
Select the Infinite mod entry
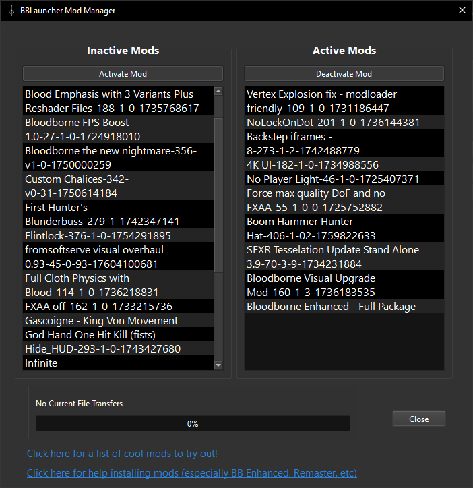pyautogui.click(x=119, y=363)
